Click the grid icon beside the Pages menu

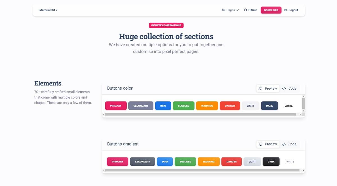tap(223, 10)
